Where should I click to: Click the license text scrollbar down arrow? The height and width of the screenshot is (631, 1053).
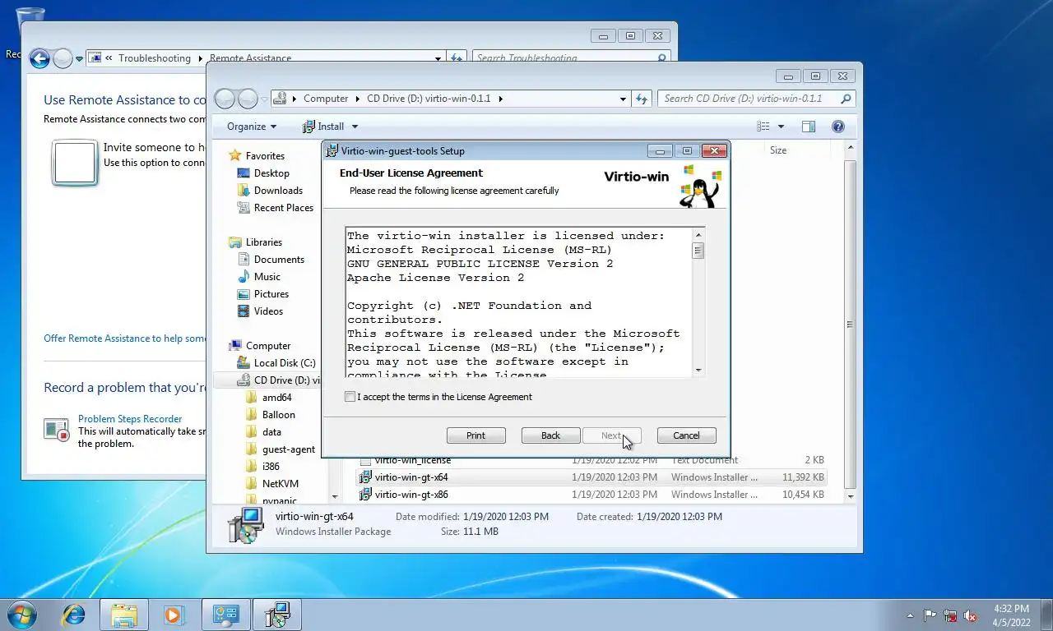(698, 371)
